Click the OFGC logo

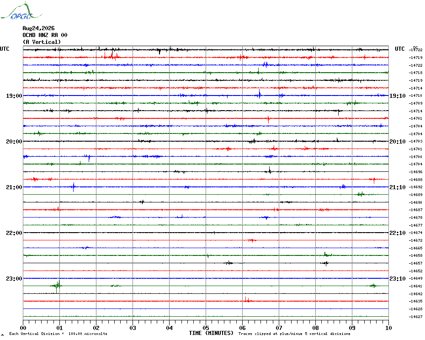[x=21, y=11]
